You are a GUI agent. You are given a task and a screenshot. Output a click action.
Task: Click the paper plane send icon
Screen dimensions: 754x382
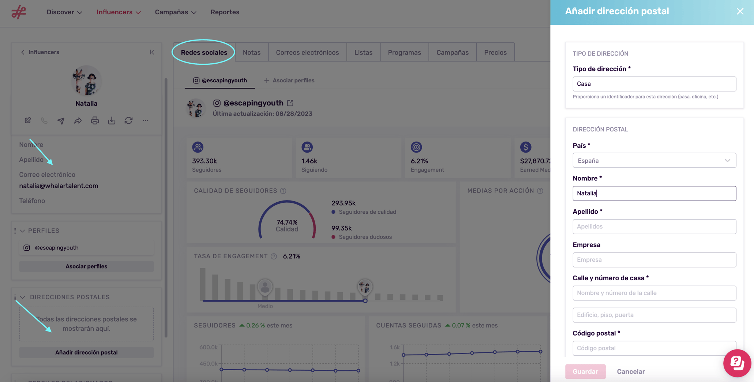[x=61, y=120]
